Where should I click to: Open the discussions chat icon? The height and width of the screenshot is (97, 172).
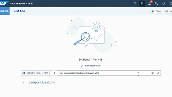pyautogui.click(x=156, y=4)
